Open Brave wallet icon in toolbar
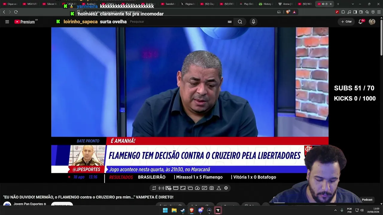The width and height of the screenshot is (383, 215). 361,12
